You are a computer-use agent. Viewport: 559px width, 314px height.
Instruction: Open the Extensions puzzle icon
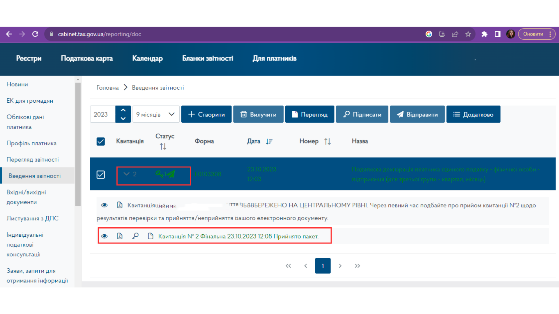pos(484,34)
